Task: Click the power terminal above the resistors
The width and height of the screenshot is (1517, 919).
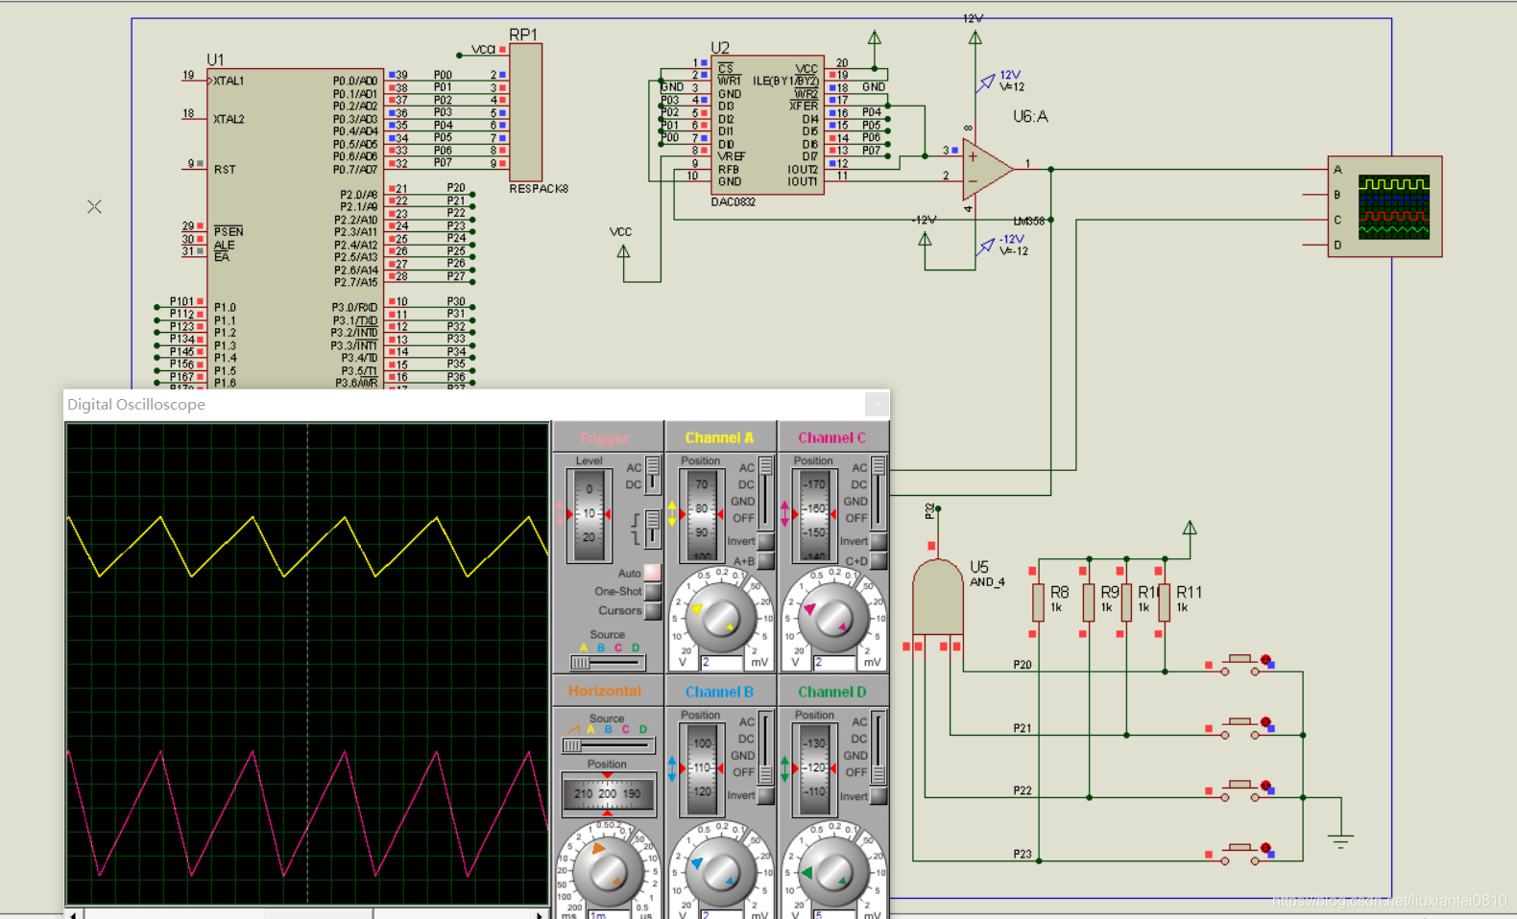Action: click(1190, 528)
